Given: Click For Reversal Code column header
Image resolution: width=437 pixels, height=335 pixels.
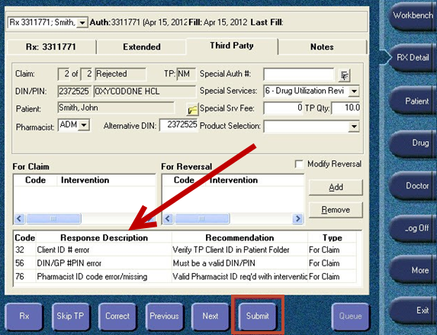Looking at the screenshot, I should pos(184,180).
